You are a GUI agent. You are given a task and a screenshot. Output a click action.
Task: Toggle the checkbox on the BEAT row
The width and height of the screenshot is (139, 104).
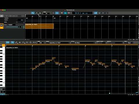(x=17, y=22)
